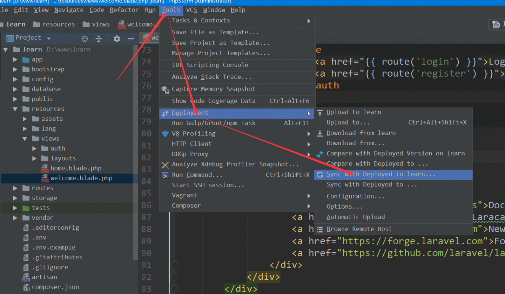Open Project view dropdown arrow
Viewport: 505px width, 294px height.
[49, 38]
